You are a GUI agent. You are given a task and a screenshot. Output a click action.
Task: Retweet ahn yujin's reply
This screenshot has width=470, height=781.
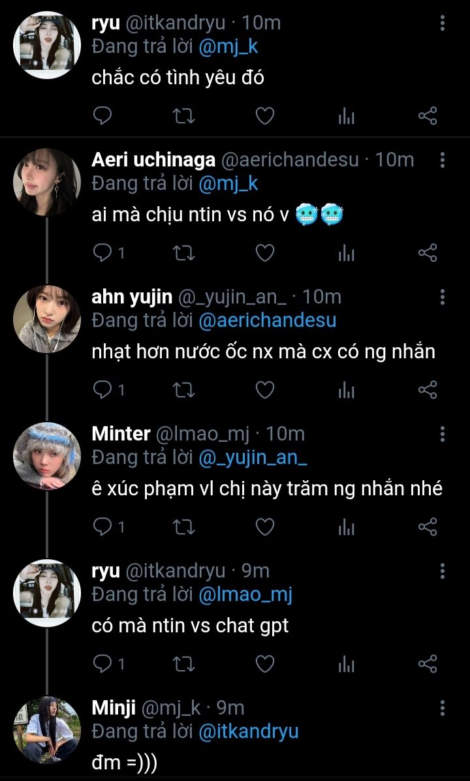coord(183,390)
